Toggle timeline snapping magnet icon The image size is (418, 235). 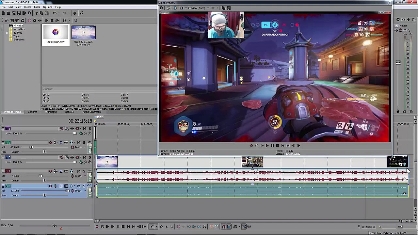224,227
